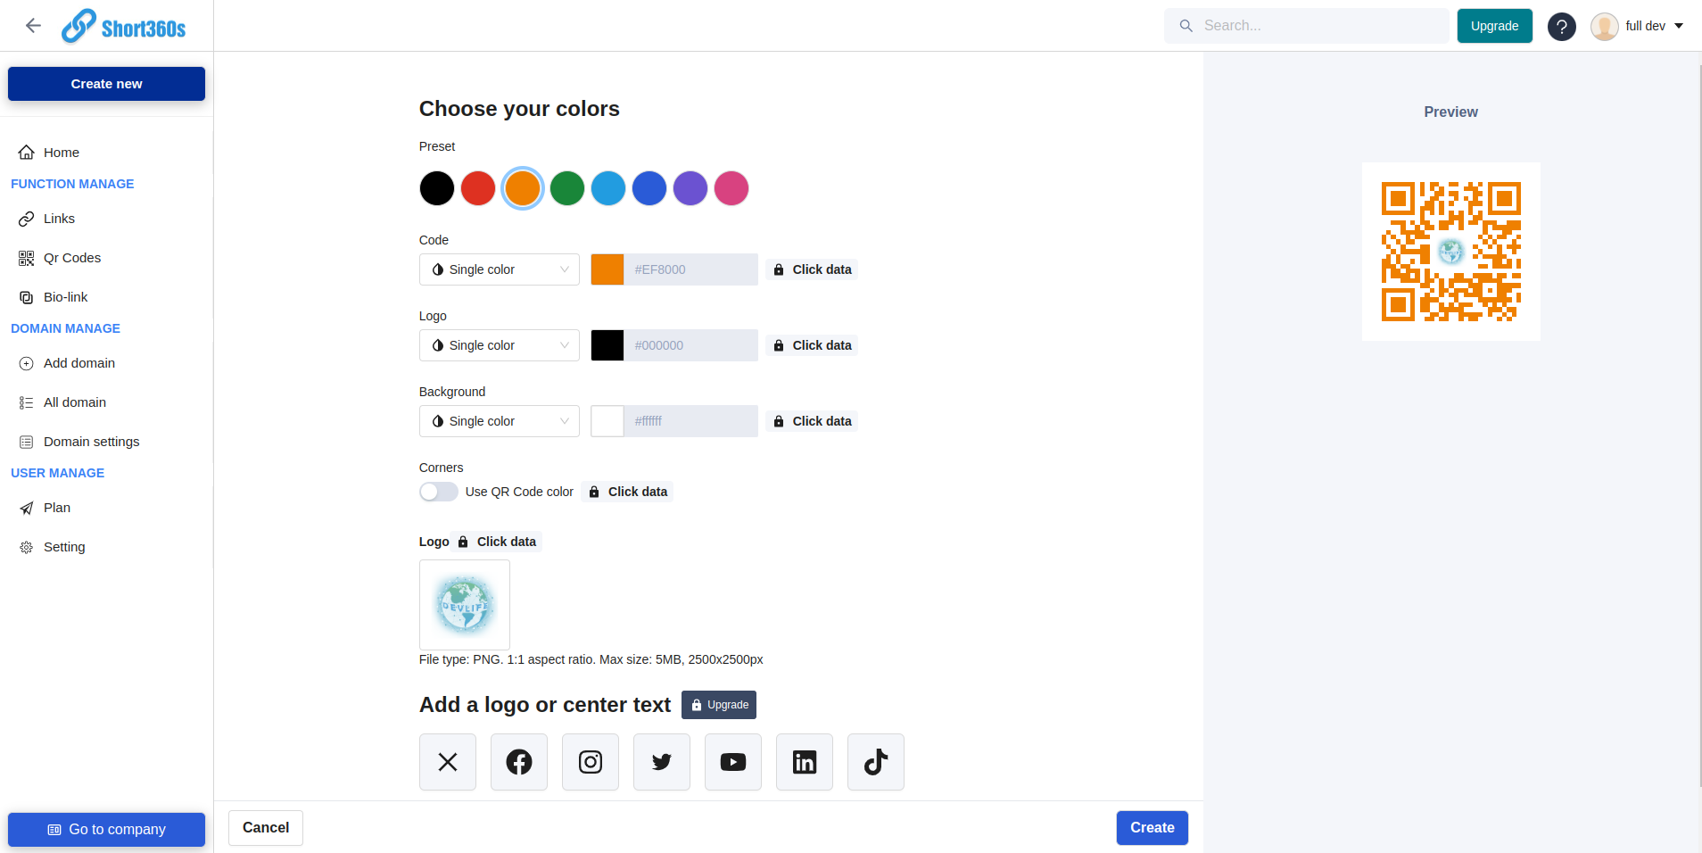Focus the Search input field
Image resolution: width=1702 pixels, height=853 pixels.
click(x=1307, y=26)
